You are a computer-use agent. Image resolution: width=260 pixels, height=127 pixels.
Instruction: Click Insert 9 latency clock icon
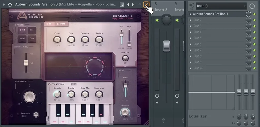[177, 96]
